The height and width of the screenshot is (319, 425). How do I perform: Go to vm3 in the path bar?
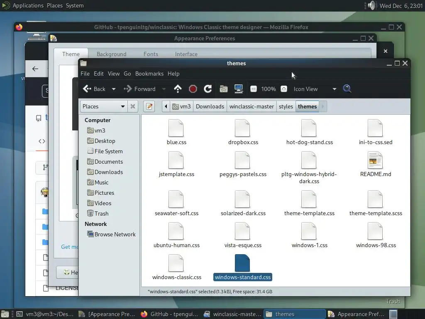[182, 106]
